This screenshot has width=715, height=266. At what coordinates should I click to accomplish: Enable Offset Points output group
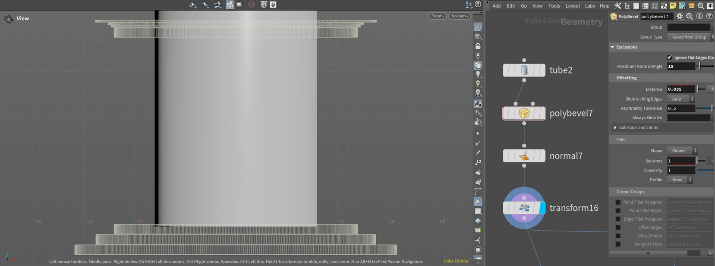(x=618, y=236)
